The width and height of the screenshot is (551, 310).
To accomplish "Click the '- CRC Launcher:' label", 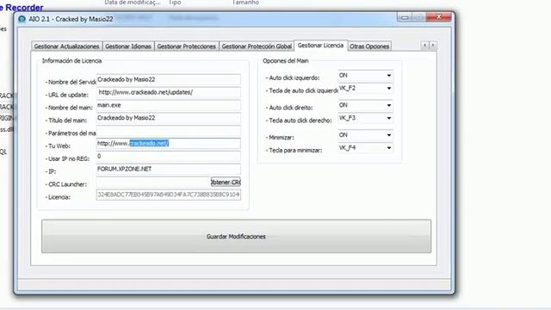I will (x=66, y=184).
